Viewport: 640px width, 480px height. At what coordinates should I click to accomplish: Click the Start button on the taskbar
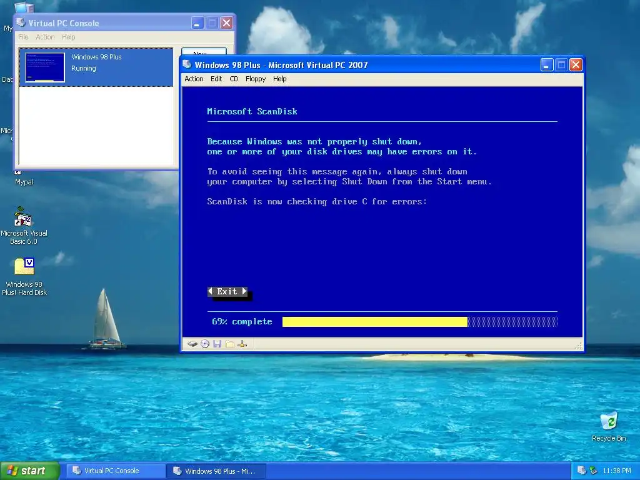[30, 471]
